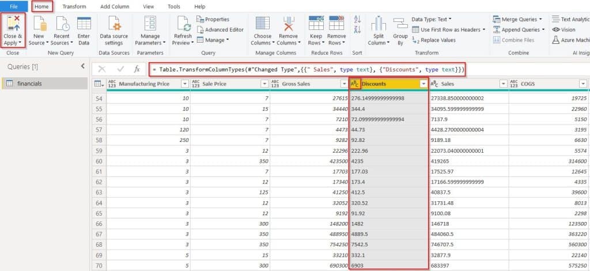Viewport: 590px width, 271px height.
Task: Confirm formula with checkmark icon
Action: [x=120, y=69]
